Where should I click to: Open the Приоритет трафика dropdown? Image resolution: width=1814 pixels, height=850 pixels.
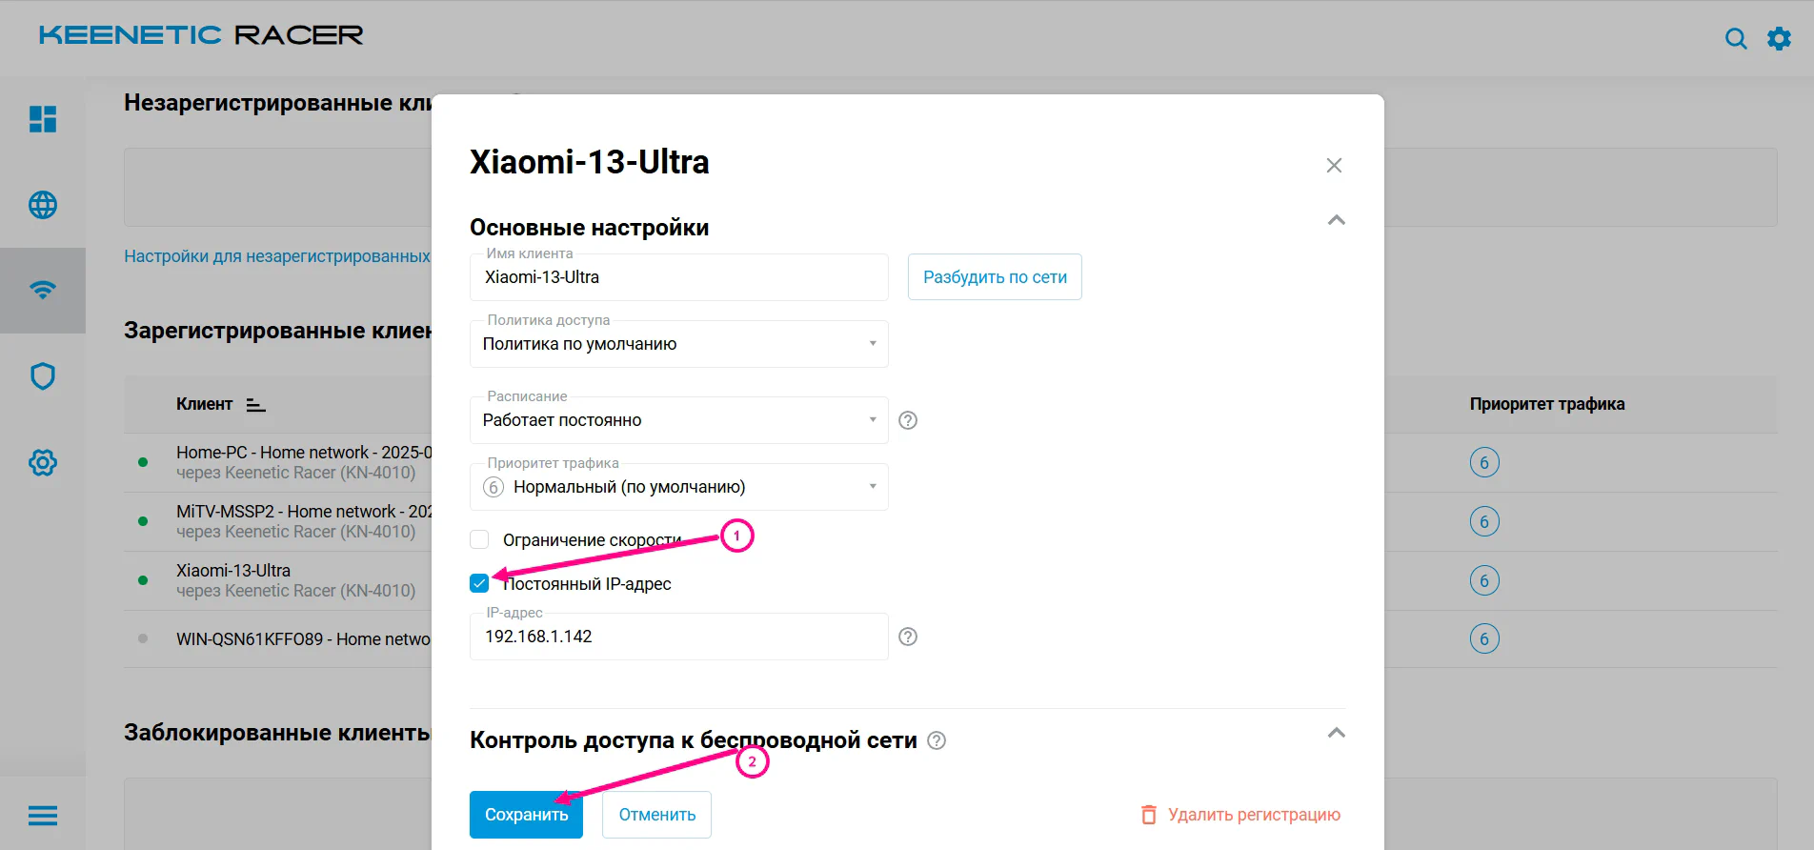(679, 487)
